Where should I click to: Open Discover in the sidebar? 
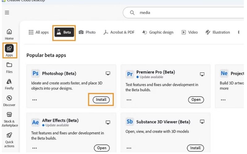pos(9,101)
